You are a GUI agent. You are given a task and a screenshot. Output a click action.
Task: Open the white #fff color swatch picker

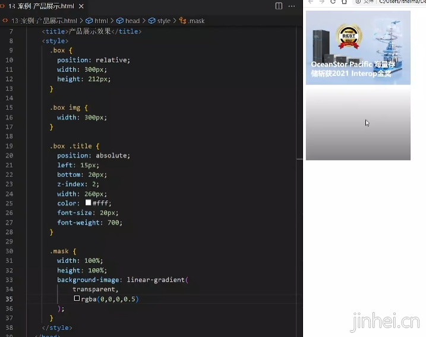88,203
